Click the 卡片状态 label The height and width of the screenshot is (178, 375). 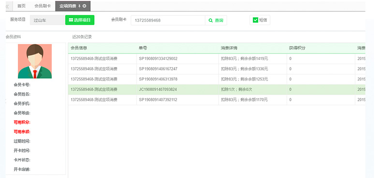22,160
